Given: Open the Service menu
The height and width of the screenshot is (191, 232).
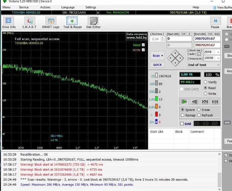Looking at the screenshot, I should click(24, 7).
